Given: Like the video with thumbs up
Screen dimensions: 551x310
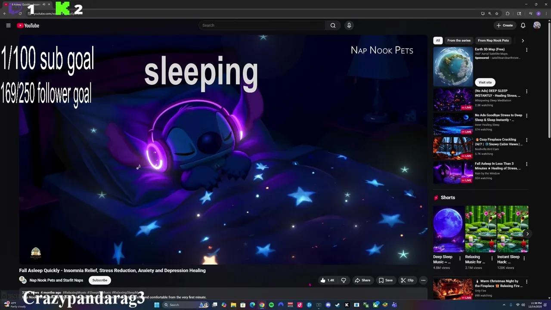Looking at the screenshot, I should (x=327, y=280).
